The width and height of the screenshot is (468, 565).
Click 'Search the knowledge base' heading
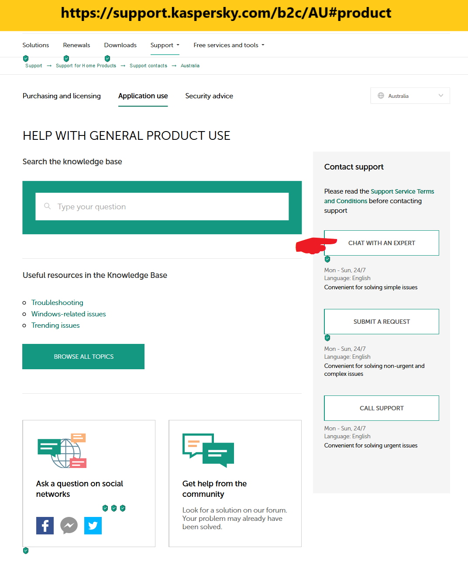tap(72, 162)
